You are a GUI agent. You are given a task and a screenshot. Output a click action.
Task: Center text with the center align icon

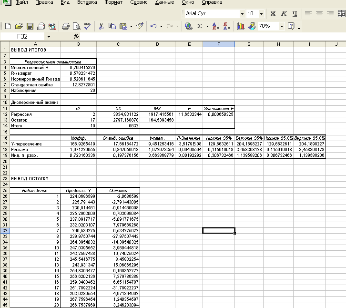pos(319,14)
